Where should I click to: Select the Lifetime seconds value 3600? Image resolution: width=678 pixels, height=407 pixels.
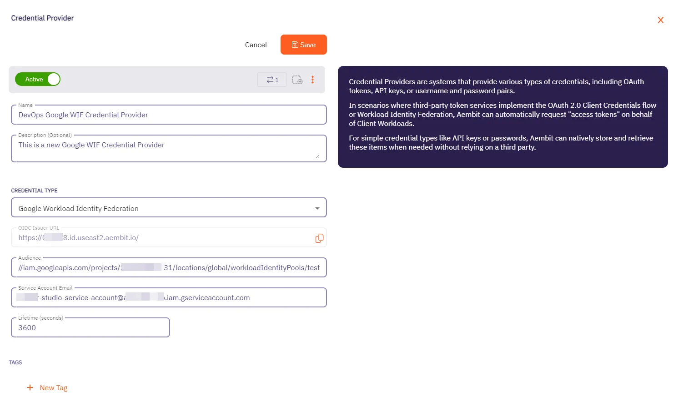point(90,327)
